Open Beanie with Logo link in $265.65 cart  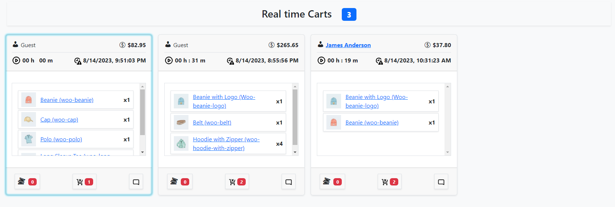[224, 101]
